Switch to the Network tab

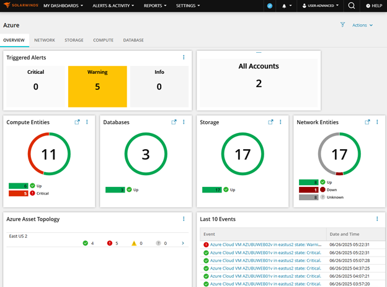tap(45, 40)
